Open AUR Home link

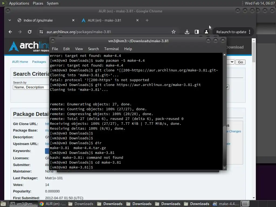(x=20, y=62)
